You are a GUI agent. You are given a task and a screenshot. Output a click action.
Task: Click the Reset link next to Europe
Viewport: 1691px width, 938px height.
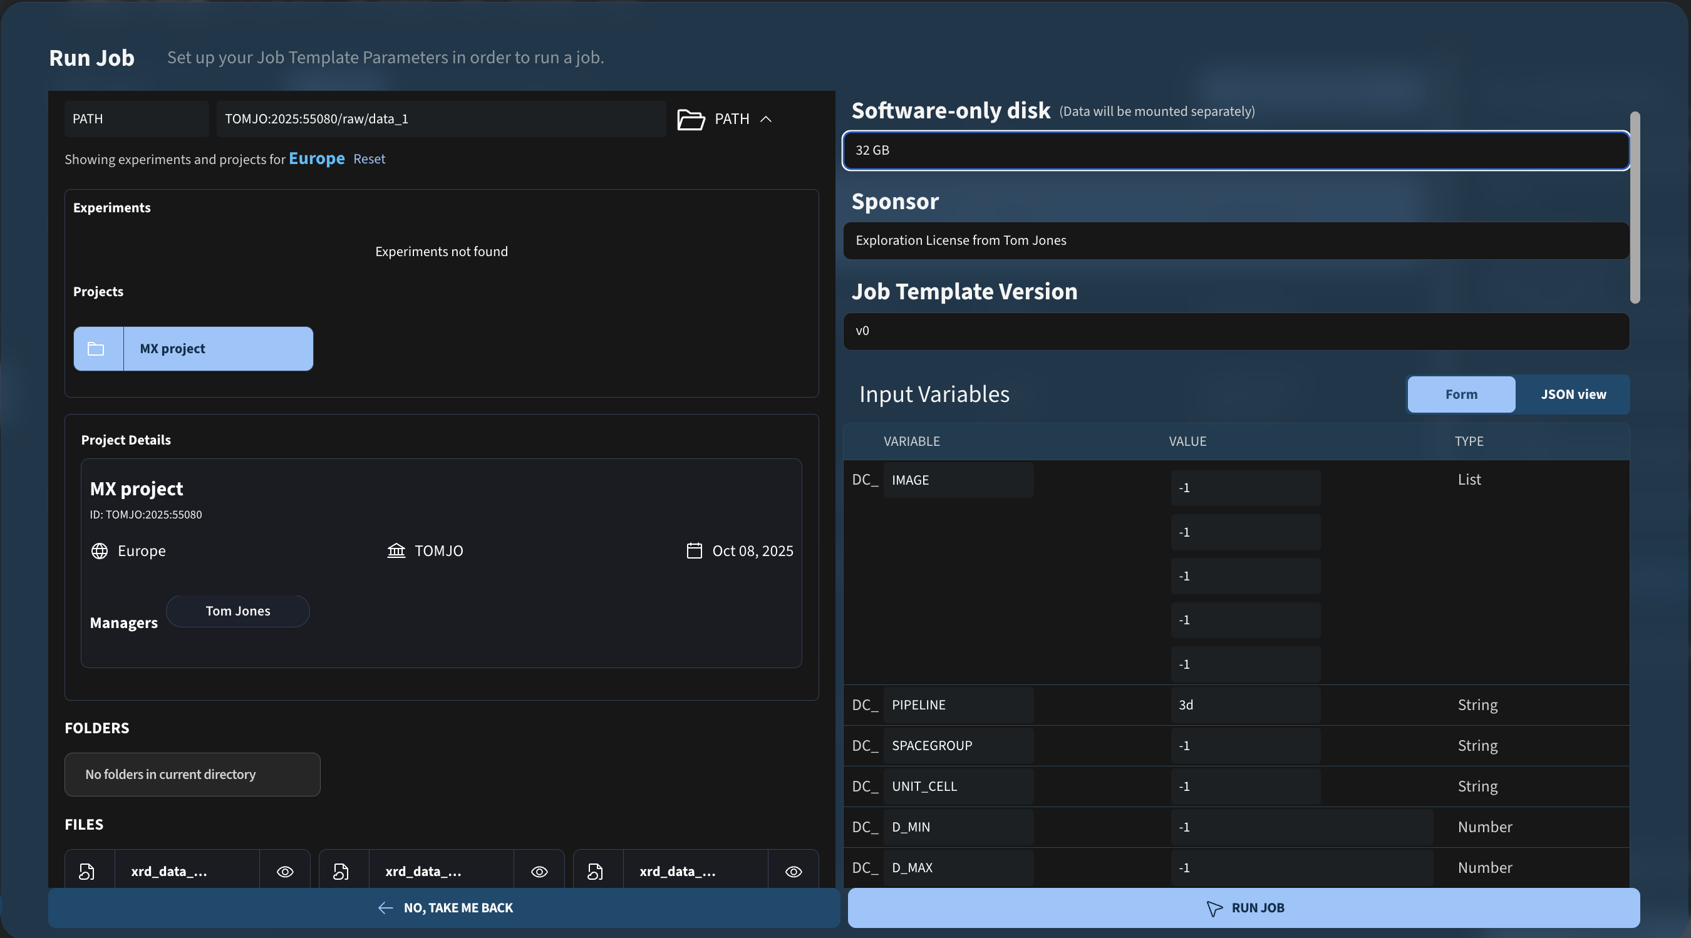tap(369, 159)
